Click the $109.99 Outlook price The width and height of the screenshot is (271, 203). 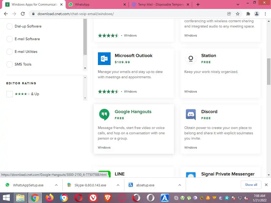pos(122,62)
